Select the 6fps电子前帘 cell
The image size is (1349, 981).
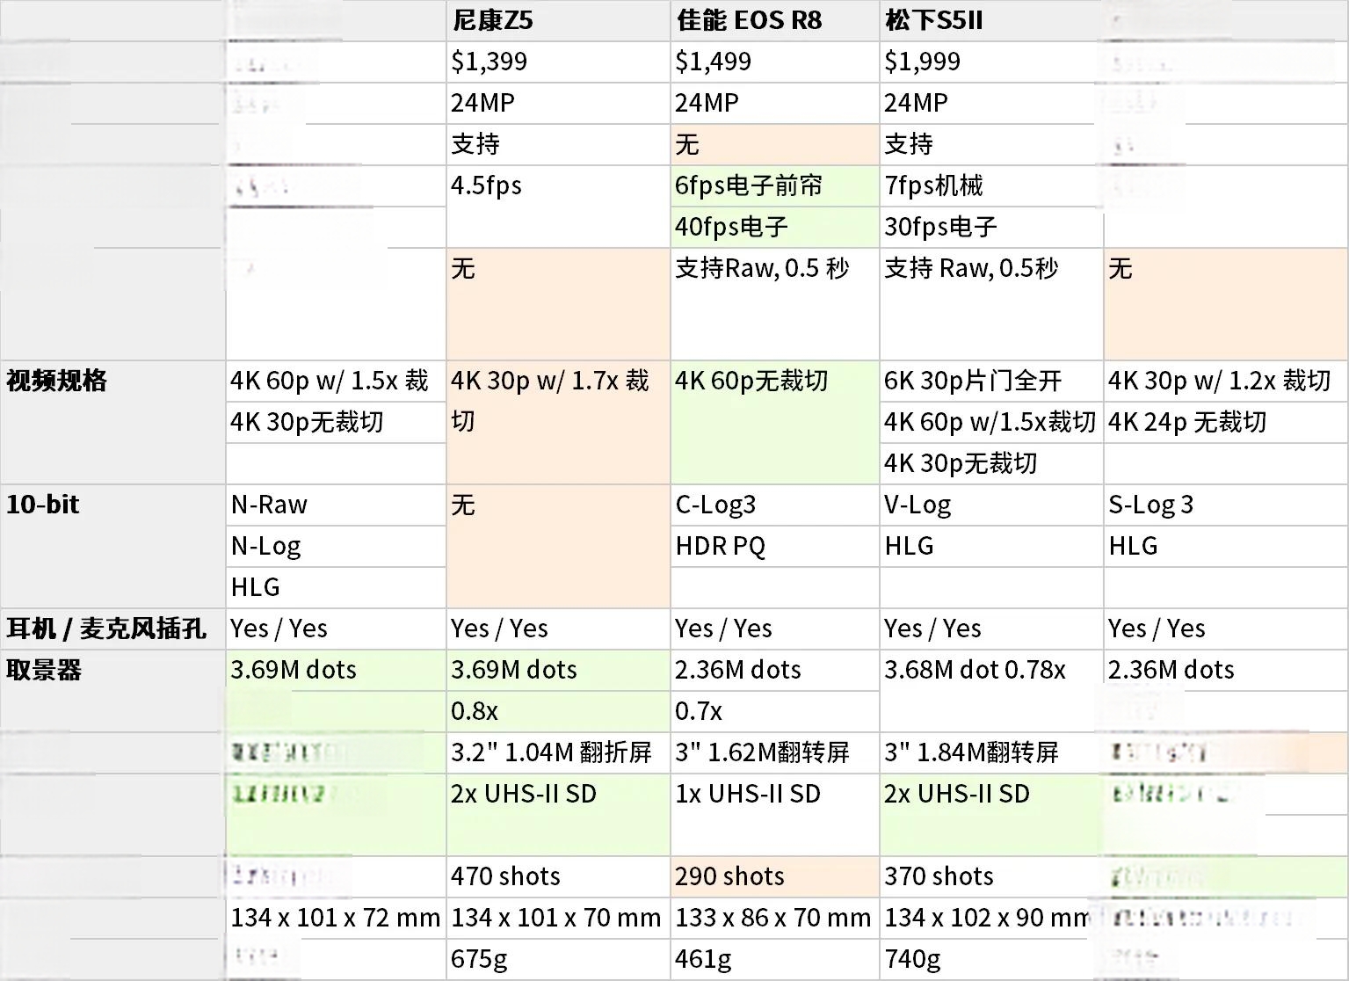pyautogui.click(x=774, y=185)
